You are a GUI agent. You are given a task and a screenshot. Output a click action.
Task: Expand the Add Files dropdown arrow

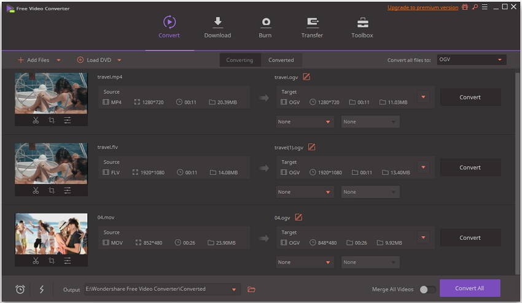click(x=58, y=60)
